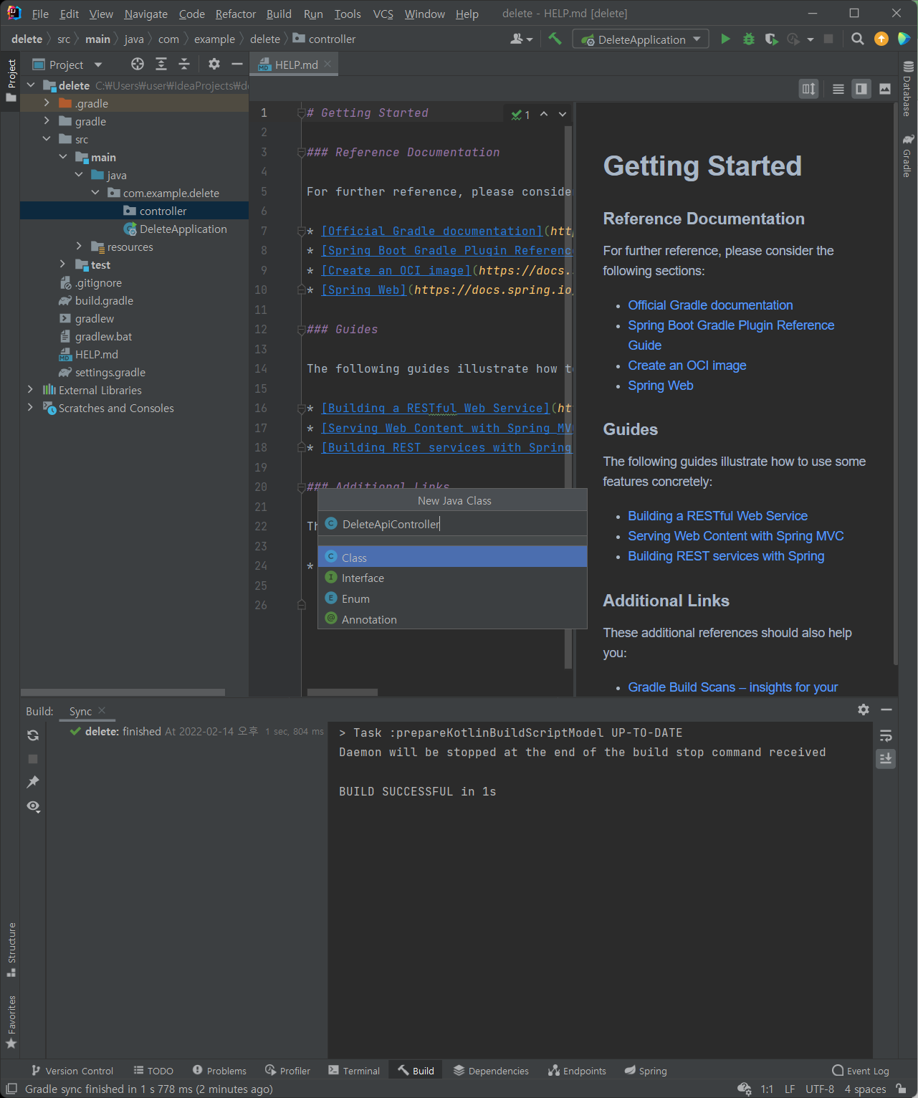Screen dimensions: 918x1098
Task: Start debugging with the bug icon
Action: coord(749,39)
